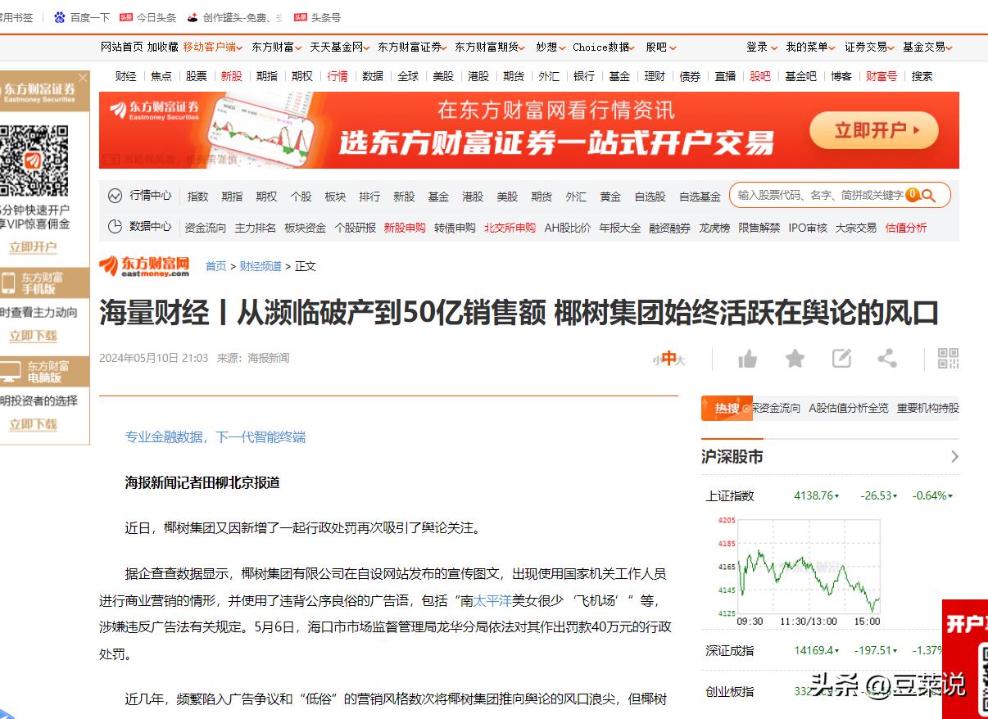
Task: Open 行情 navigation item
Action: (x=338, y=76)
